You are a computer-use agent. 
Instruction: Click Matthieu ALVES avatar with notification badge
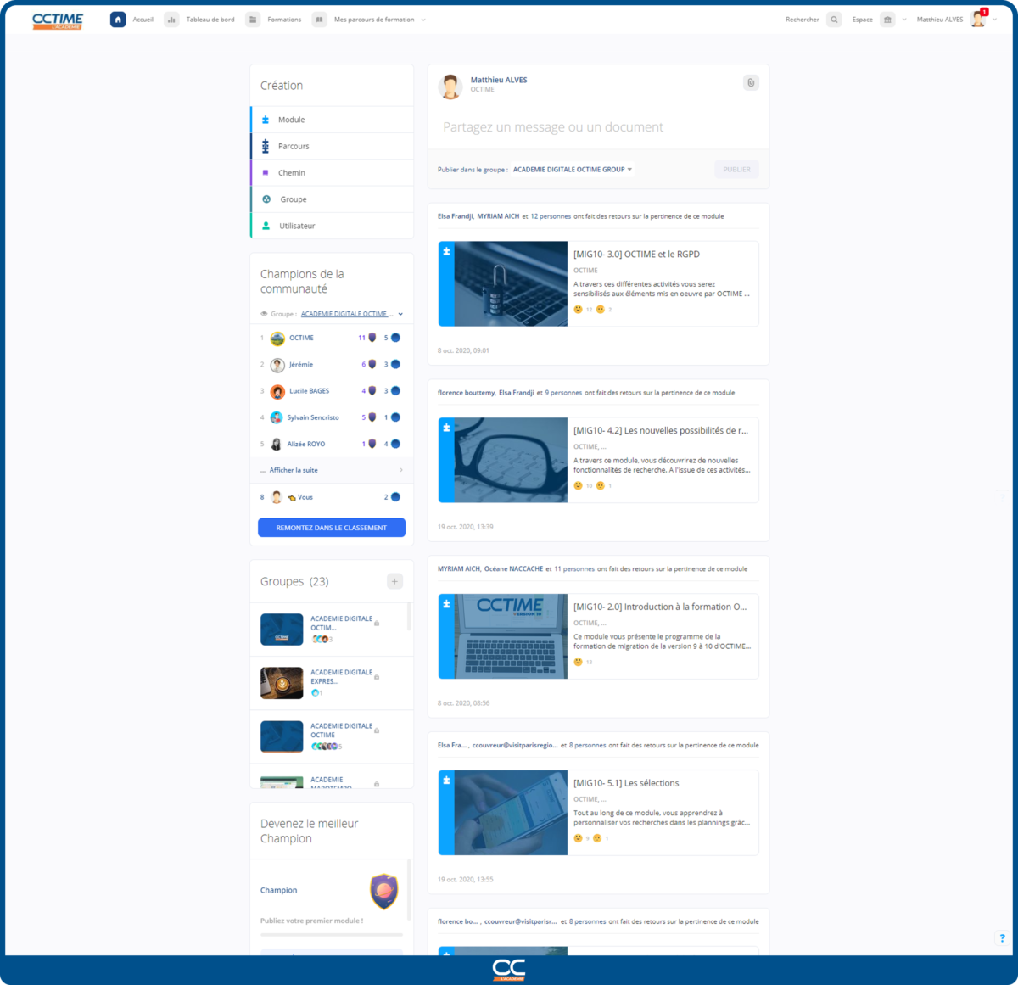tap(979, 19)
